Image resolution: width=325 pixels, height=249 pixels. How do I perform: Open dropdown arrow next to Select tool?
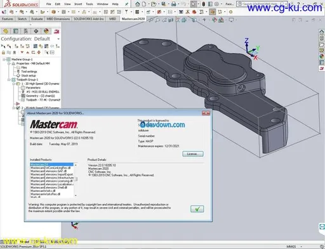198,4
